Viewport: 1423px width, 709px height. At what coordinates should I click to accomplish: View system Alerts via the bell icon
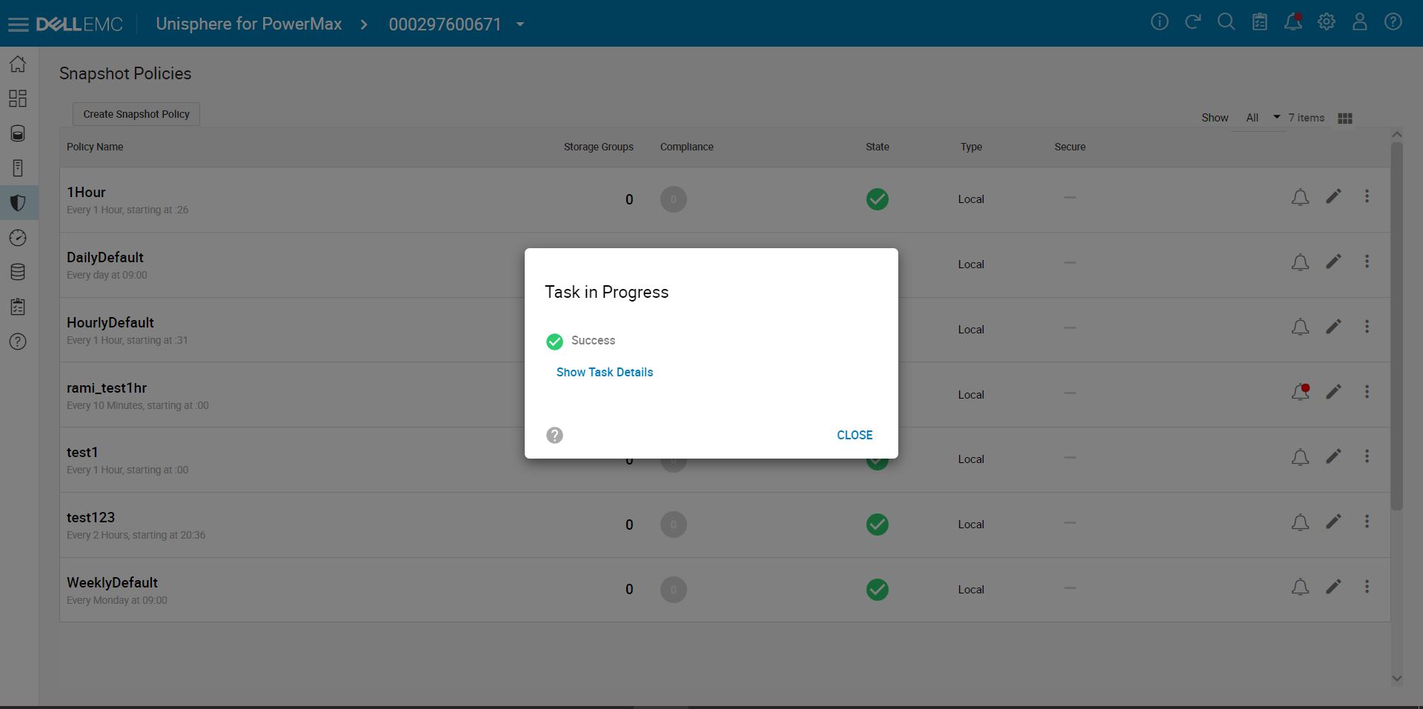[1293, 22]
